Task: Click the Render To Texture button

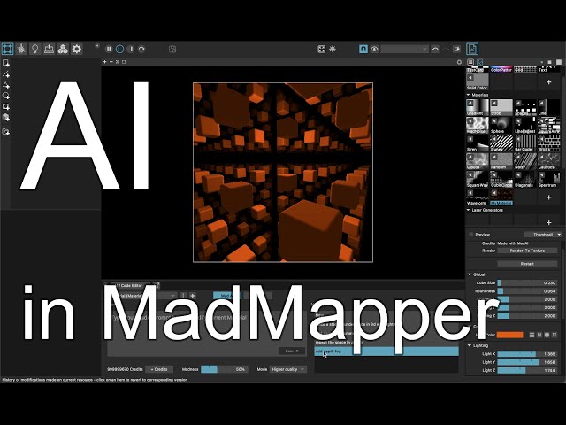Action: (527, 251)
